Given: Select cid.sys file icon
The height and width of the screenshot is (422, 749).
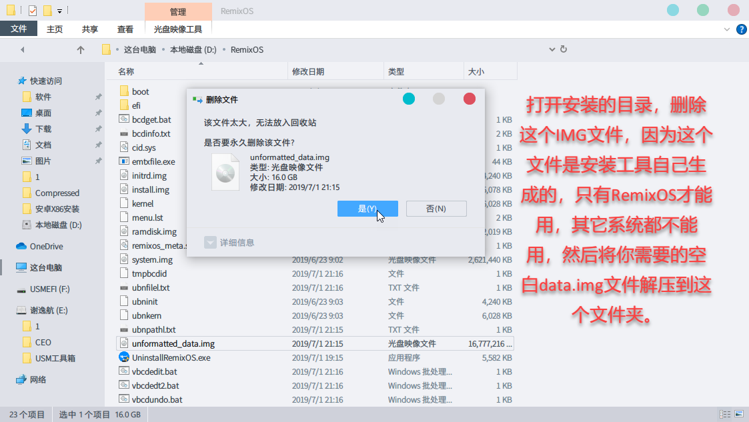Looking at the screenshot, I should click(124, 147).
